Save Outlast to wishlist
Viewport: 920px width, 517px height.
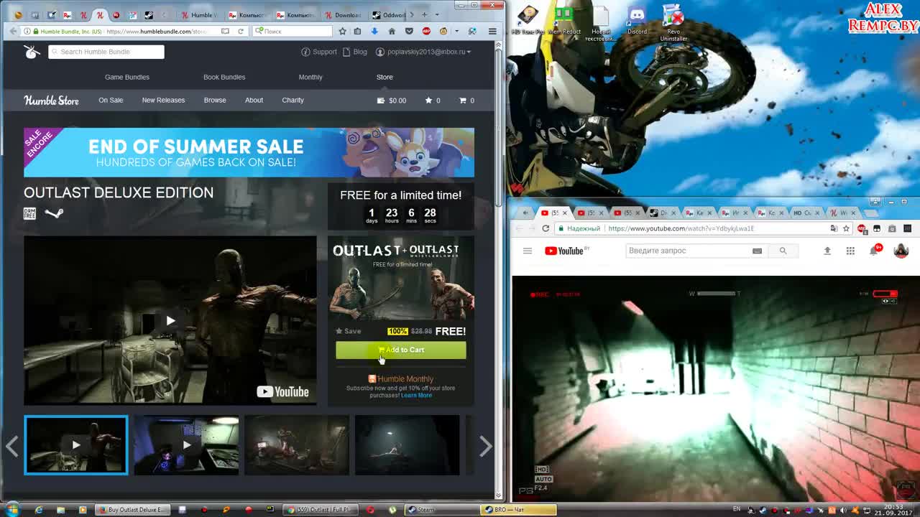point(348,331)
